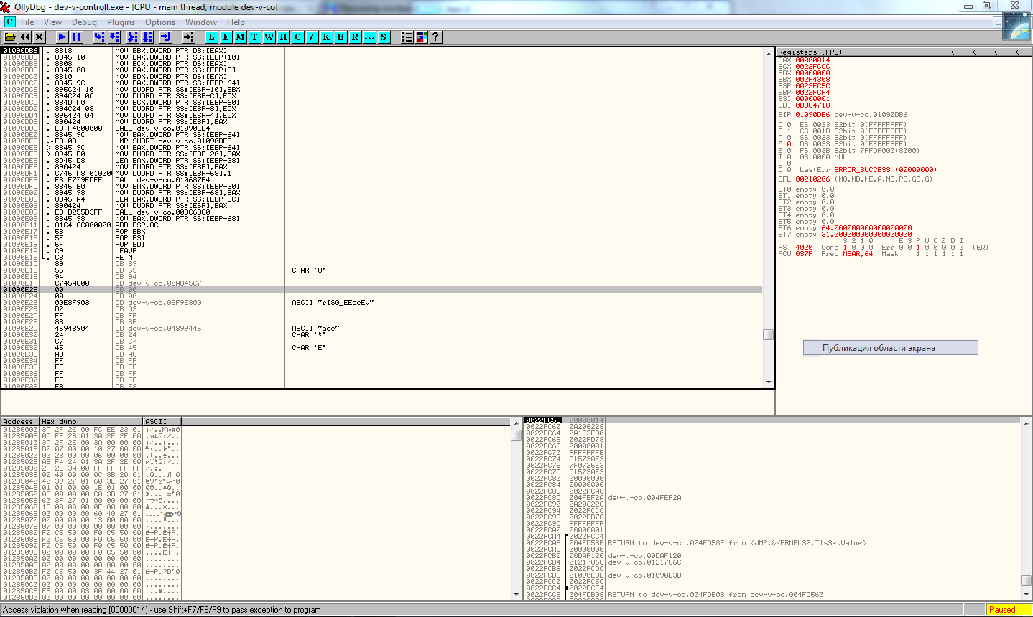1033x617 pixels.
Task: Show References via R button
Action: (355, 37)
